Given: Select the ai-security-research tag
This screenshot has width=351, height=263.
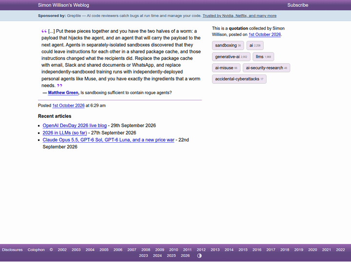Looking at the screenshot, I should [266, 68].
